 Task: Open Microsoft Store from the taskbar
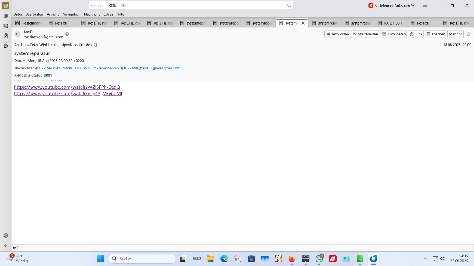tap(251, 259)
